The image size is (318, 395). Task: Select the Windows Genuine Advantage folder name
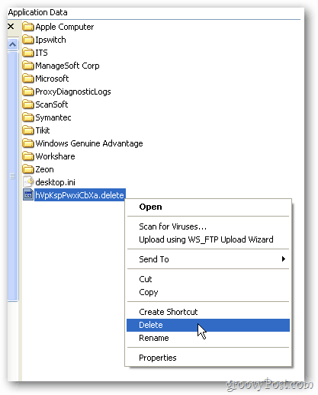[x=89, y=143]
